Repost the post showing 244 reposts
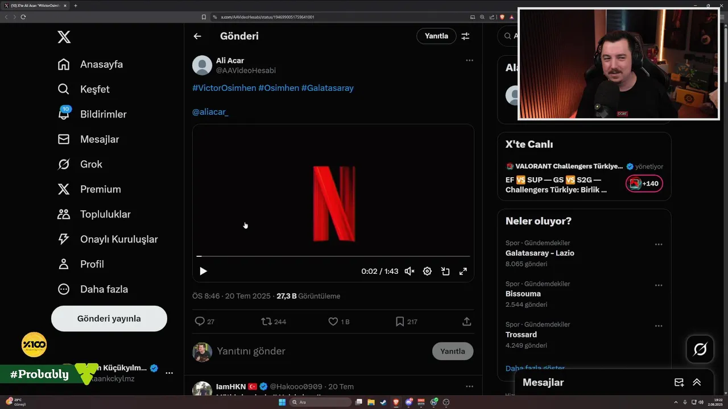This screenshot has width=728, height=409. click(x=274, y=322)
